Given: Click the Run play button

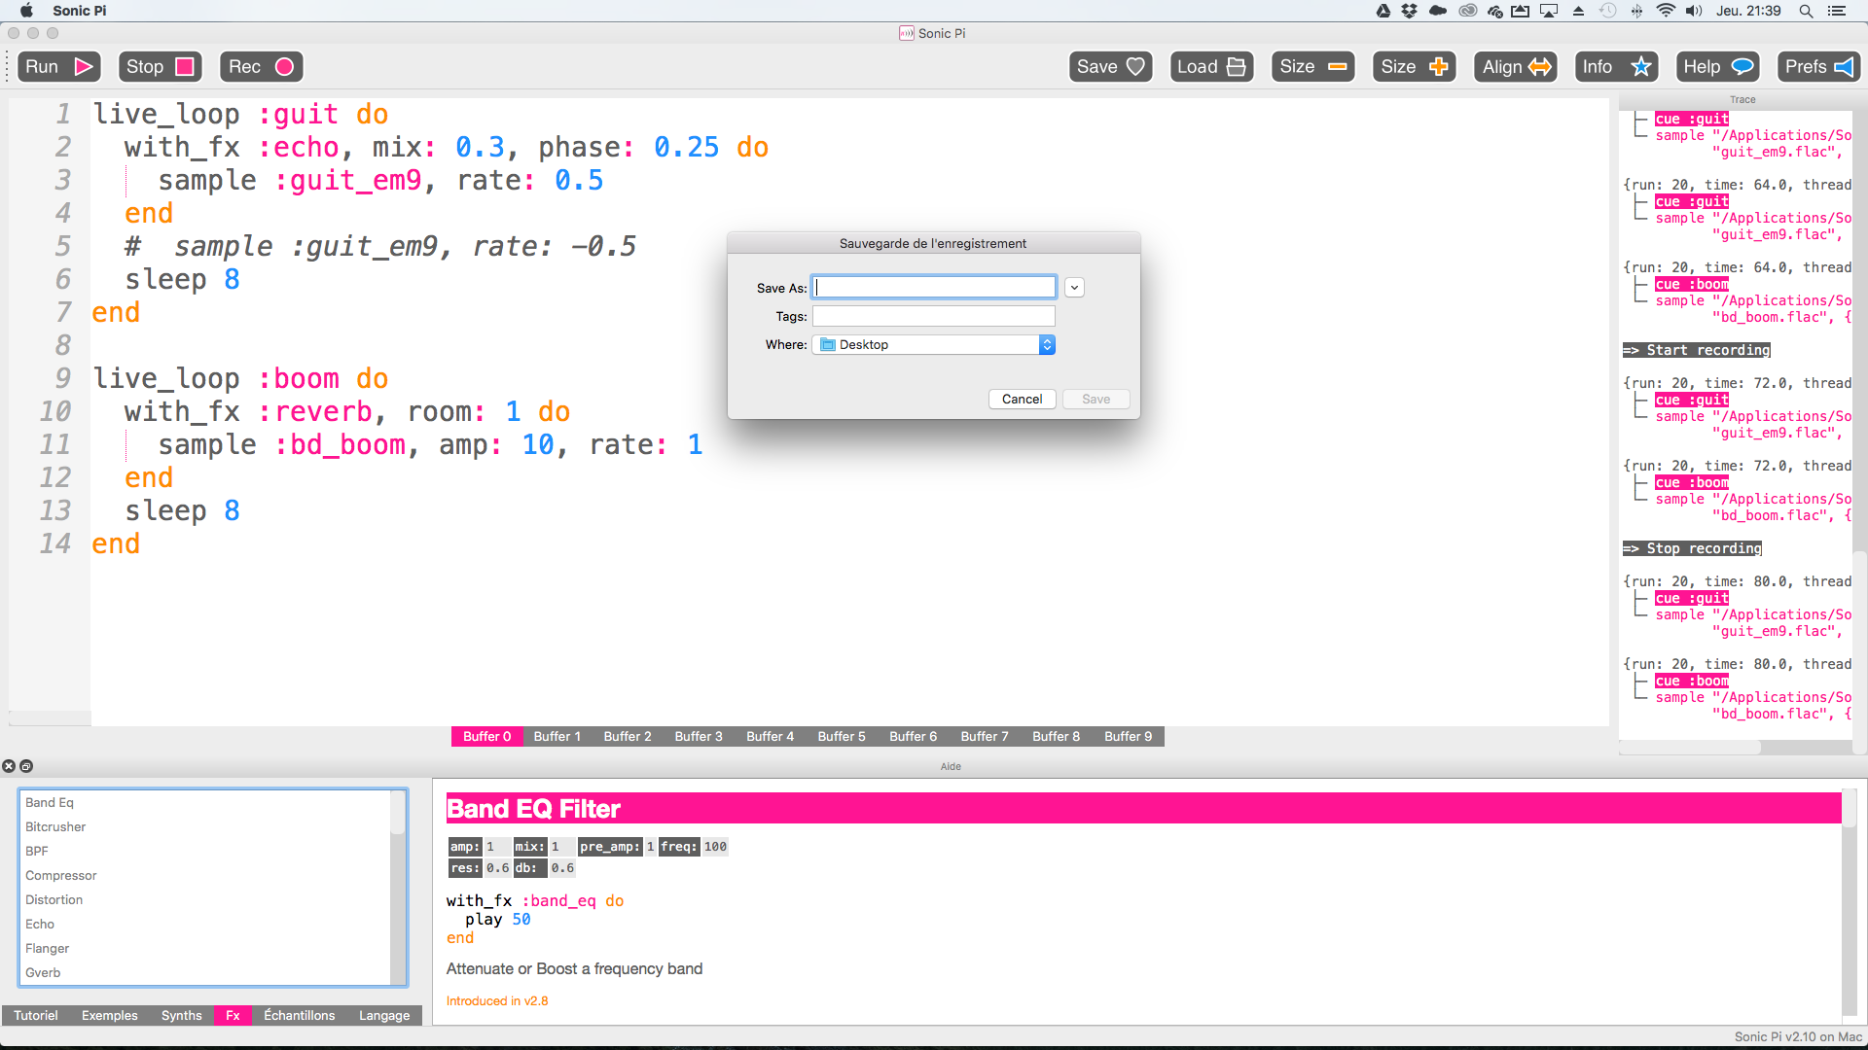Looking at the screenshot, I should click(59, 66).
